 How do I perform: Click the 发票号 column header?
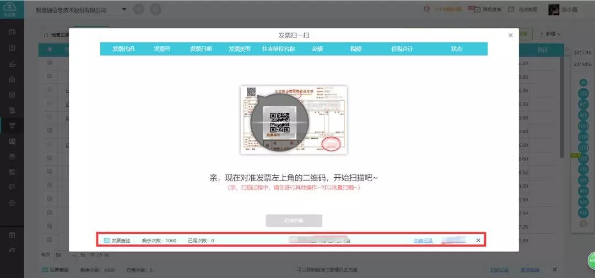click(162, 49)
